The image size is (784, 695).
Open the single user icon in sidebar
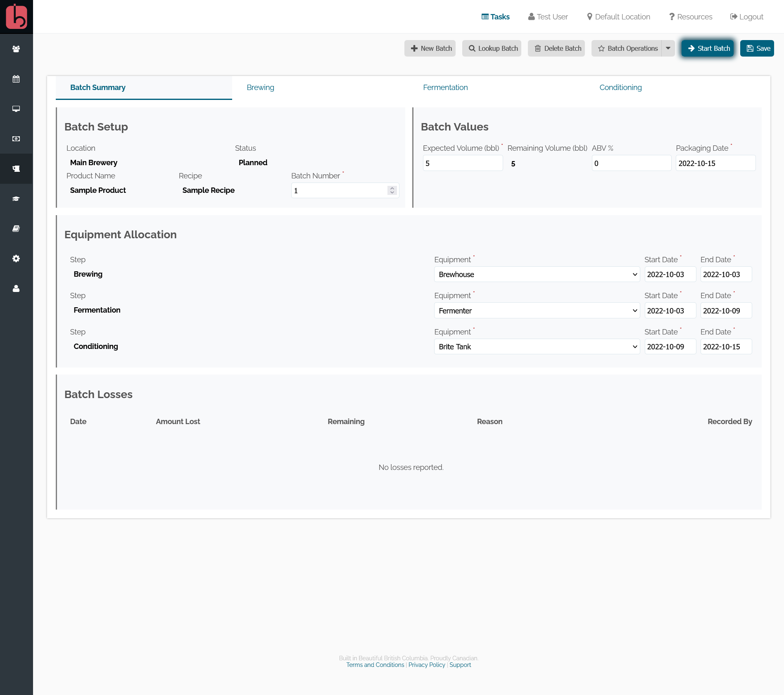click(x=16, y=288)
